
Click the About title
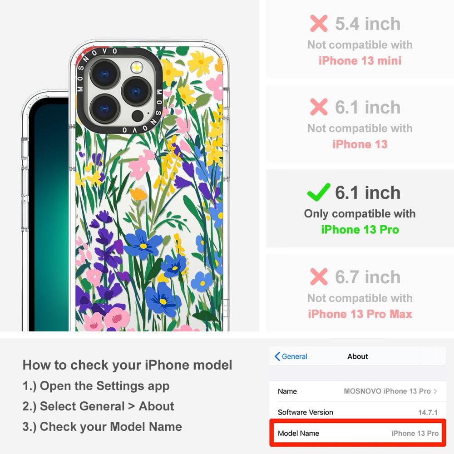pos(358,356)
